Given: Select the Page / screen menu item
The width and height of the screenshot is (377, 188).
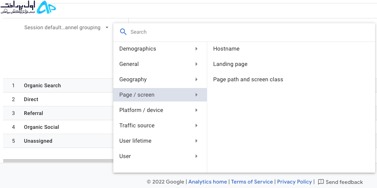Looking at the screenshot, I should (160, 95).
